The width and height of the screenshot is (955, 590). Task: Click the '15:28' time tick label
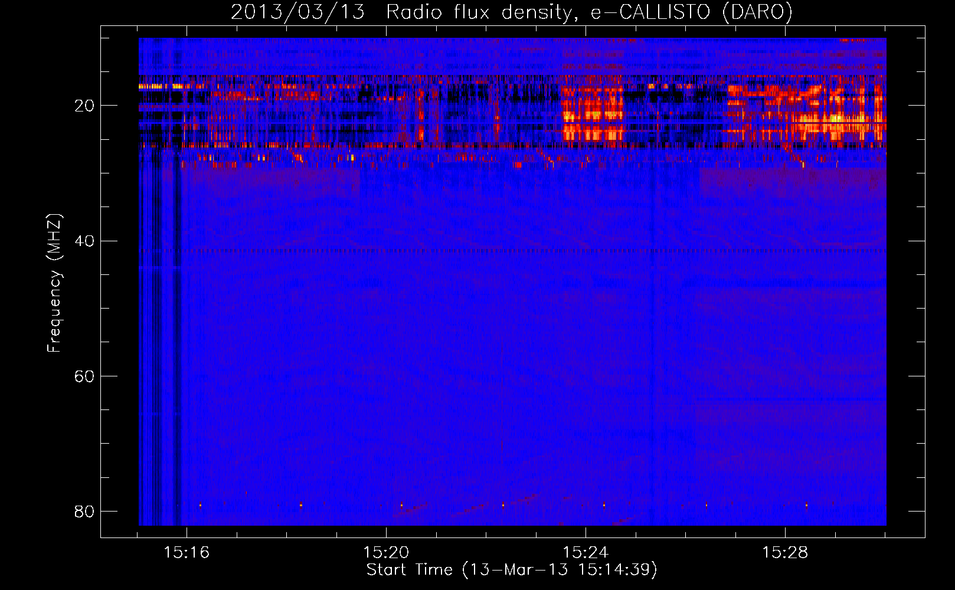point(785,552)
